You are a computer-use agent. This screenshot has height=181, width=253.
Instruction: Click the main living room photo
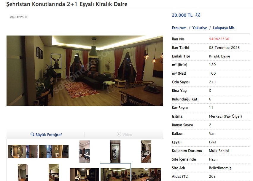coord(85,71)
